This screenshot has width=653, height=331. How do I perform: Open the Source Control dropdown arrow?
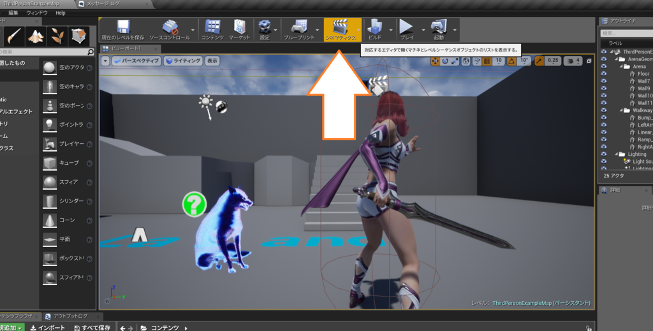(x=193, y=30)
